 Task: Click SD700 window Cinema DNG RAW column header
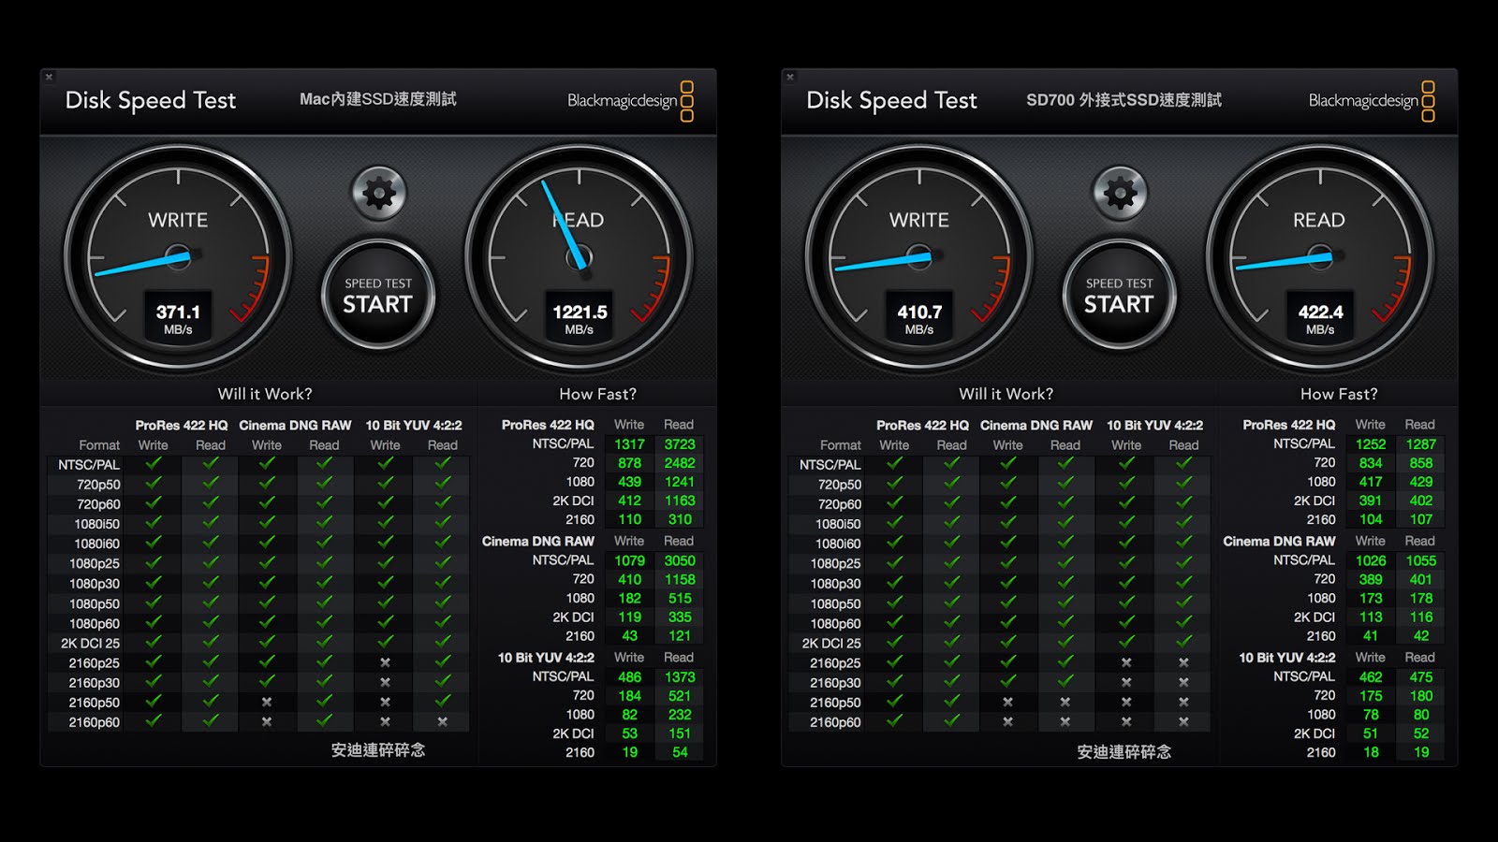[1036, 425]
